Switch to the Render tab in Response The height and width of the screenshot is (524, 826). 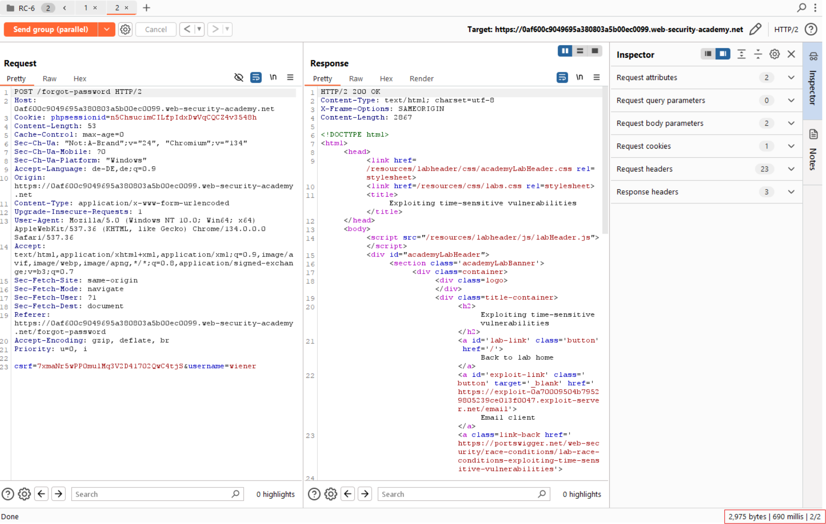click(x=421, y=79)
